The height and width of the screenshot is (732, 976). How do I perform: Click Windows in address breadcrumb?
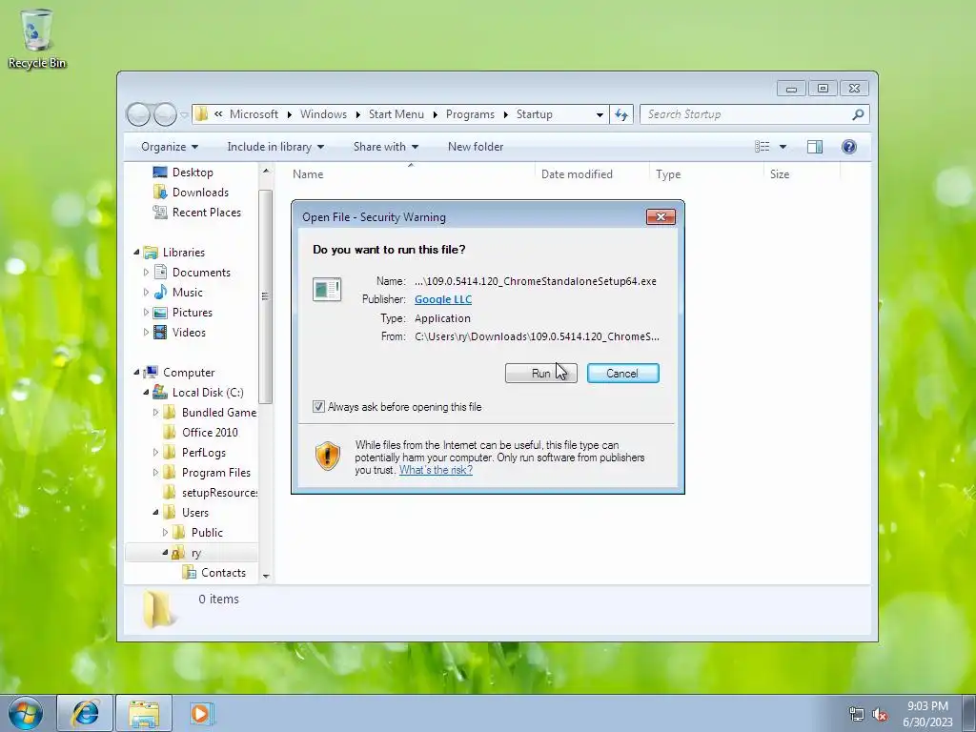323,114
